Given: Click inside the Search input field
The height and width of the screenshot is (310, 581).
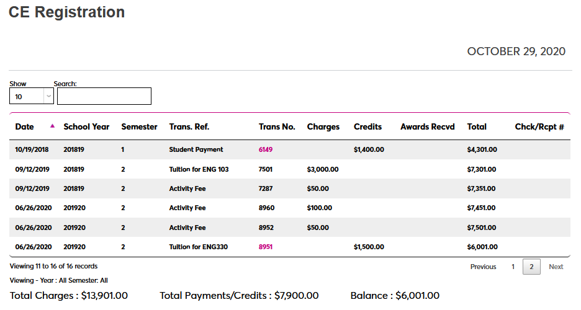Looking at the screenshot, I should click(x=104, y=96).
